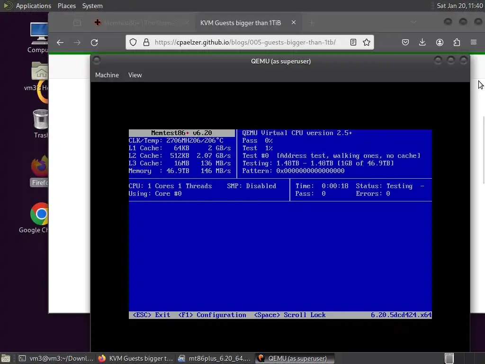Open the Firefox hamburger application menu
485x364 pixels.
pyautogui.click(x=474, y=42)
